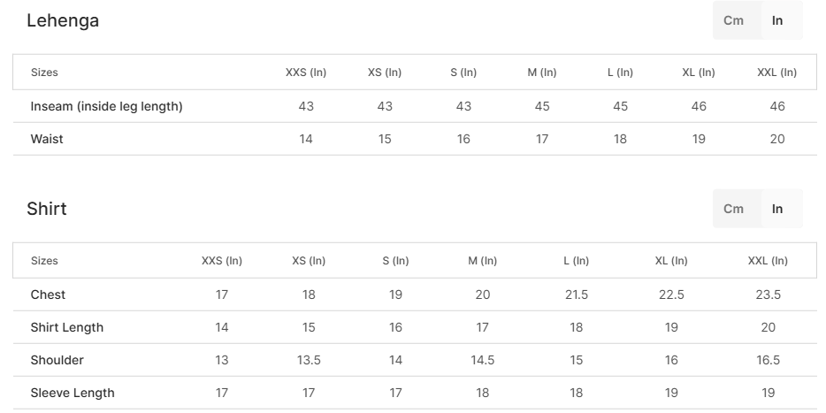Switch Lehenga chart to Cm units
This screenshot has width=826, height=413.
733,20
